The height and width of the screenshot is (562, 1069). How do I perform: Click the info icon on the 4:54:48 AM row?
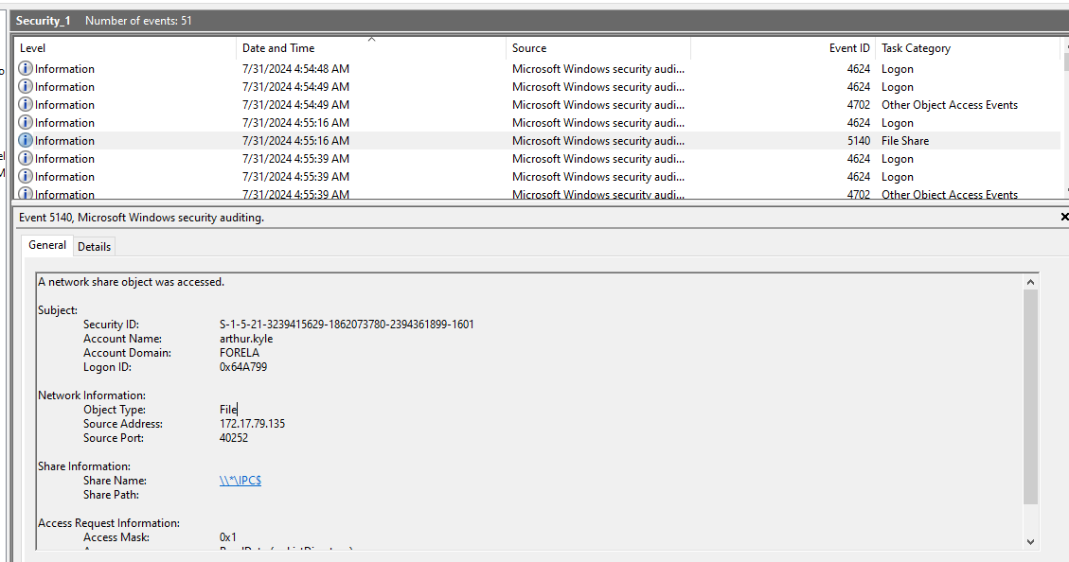coord(26,69)
